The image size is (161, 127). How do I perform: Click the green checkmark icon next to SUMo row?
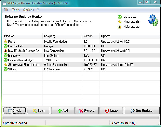5,69
